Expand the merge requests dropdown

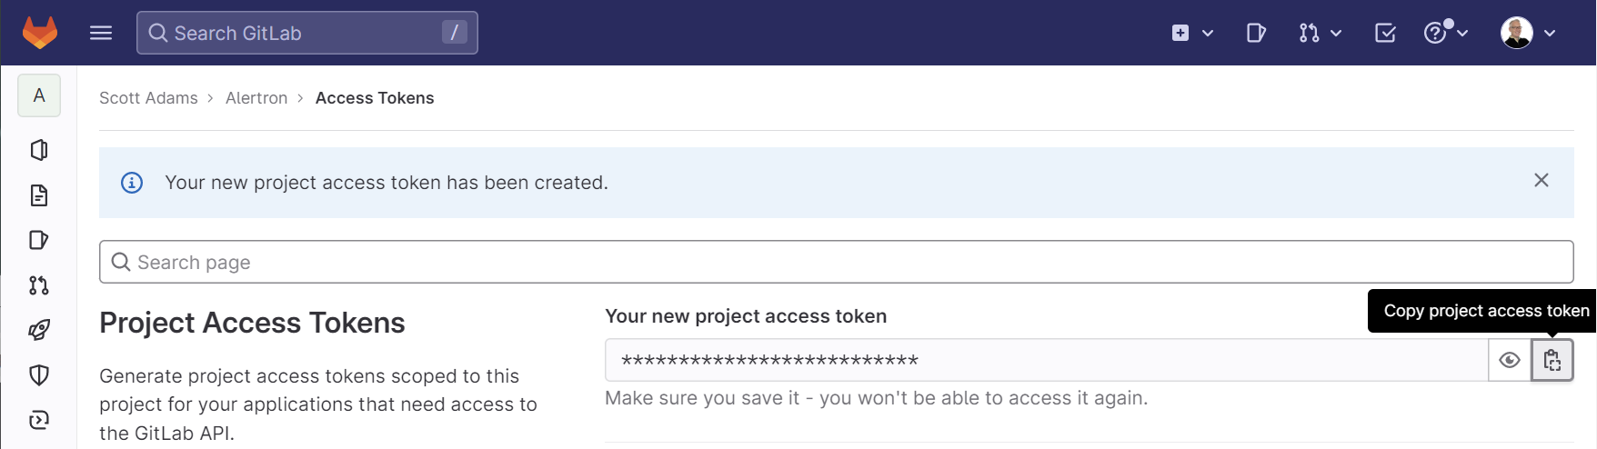pyautogui.click(x=1320, y=33)
